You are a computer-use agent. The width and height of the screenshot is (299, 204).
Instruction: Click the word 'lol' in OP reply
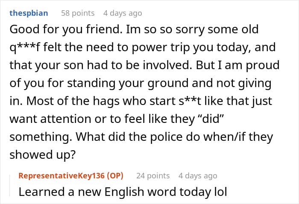tap(220, 192)
